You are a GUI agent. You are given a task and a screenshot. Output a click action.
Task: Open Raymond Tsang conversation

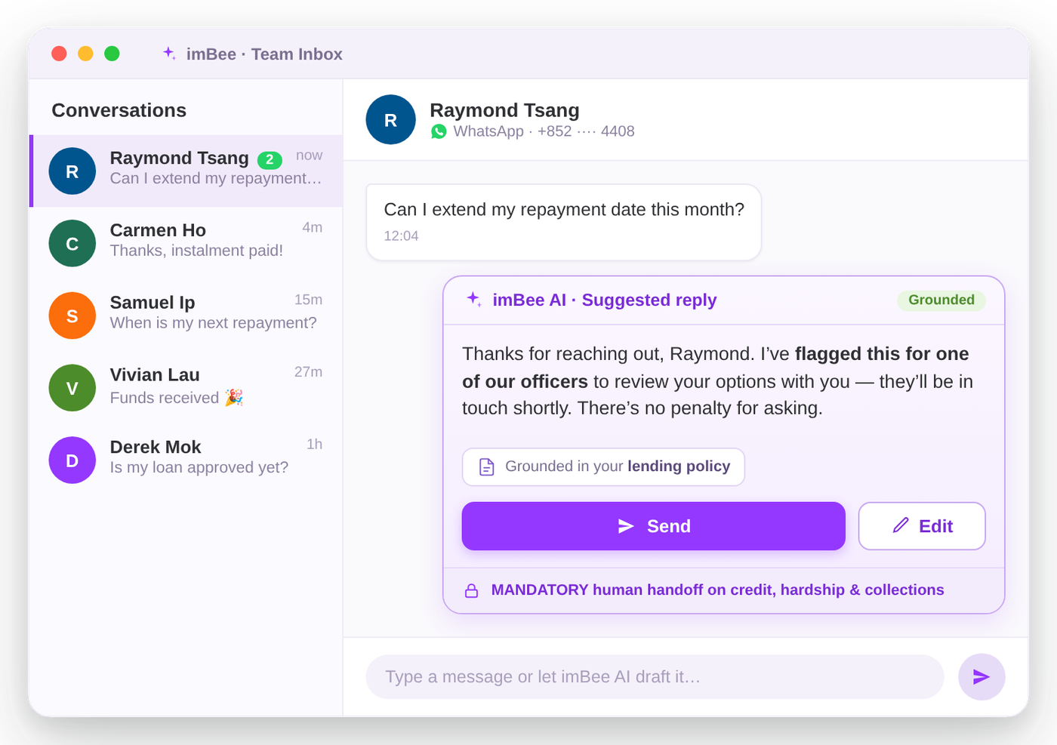(186, 171)
